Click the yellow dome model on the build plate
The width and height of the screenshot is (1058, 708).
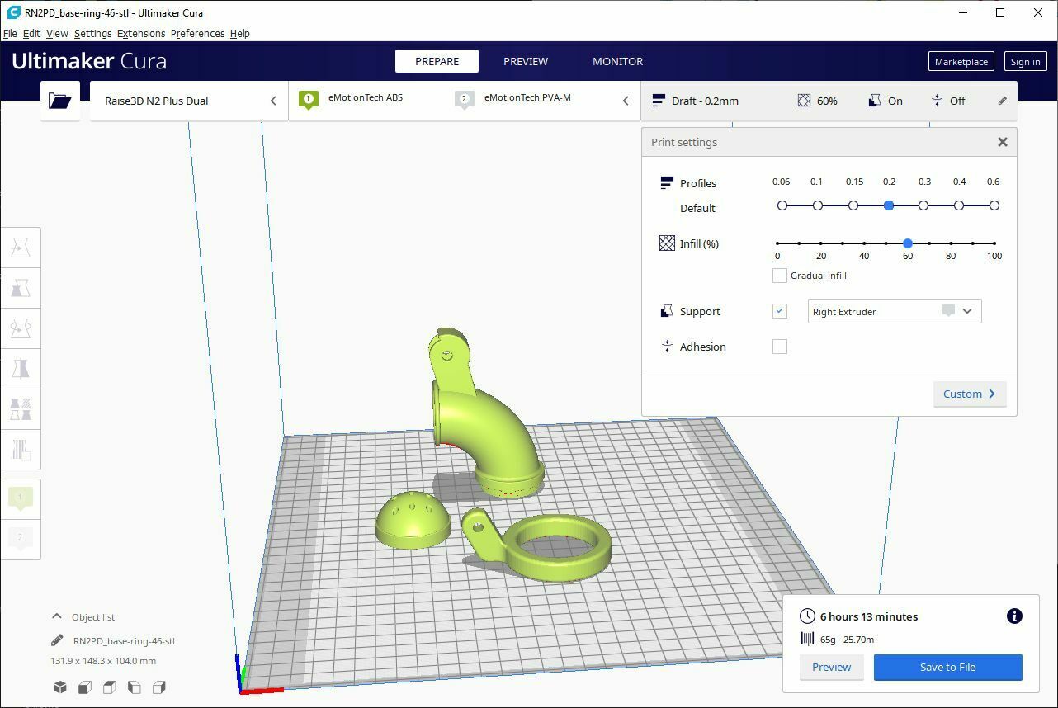click(x=413, y=522)
